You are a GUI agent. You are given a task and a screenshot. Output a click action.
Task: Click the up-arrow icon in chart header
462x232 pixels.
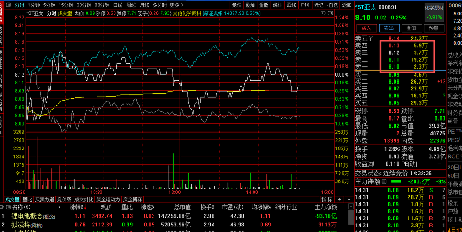(323, 13)
